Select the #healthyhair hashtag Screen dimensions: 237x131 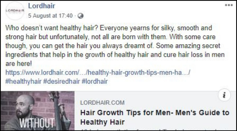(23, 82)
